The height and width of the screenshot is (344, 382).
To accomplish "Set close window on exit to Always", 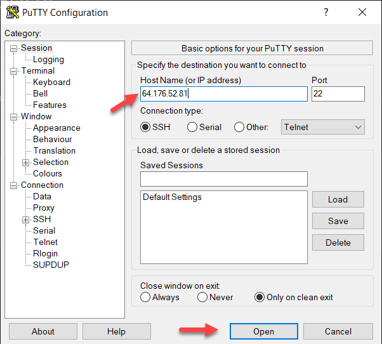I will click(146, 297).
